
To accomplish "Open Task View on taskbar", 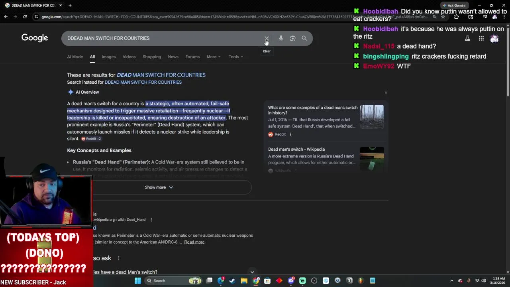I will click(209, 281).
